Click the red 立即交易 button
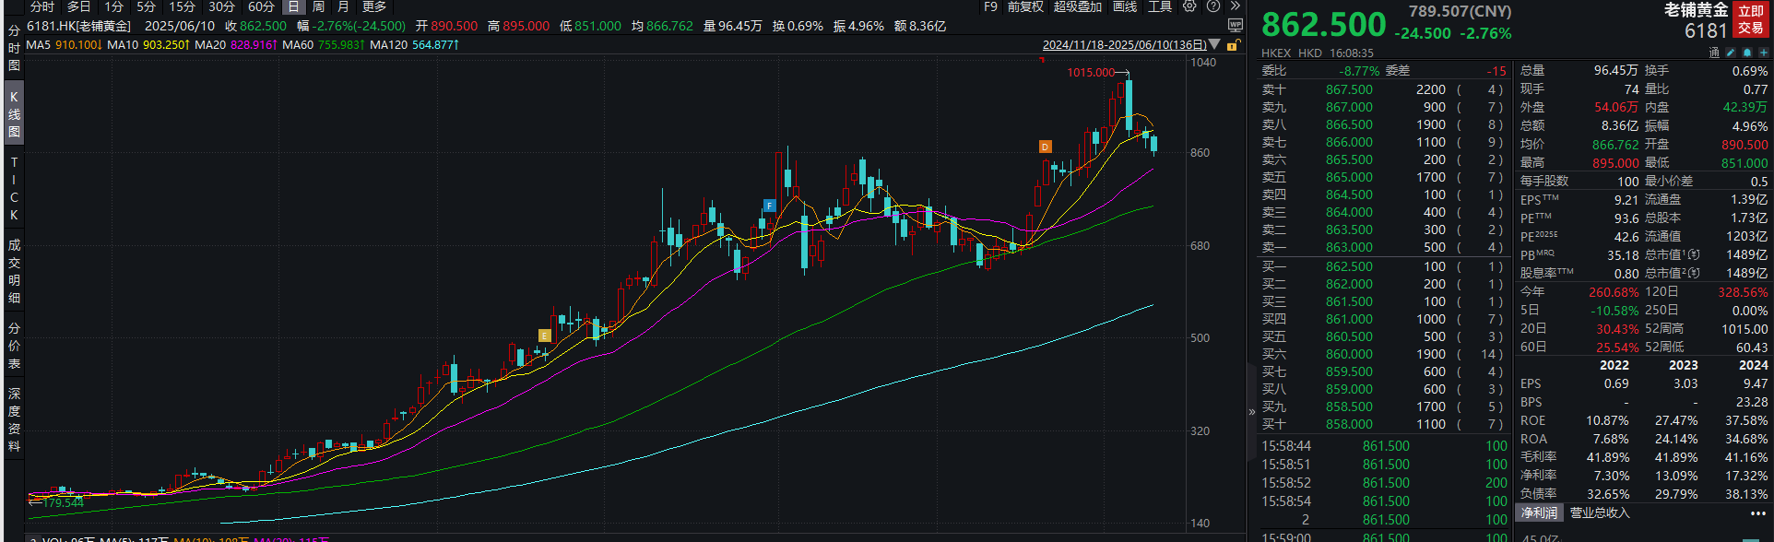This screenshot has height=542, width=1774. pyautogui.click(x=1750, y=19)
